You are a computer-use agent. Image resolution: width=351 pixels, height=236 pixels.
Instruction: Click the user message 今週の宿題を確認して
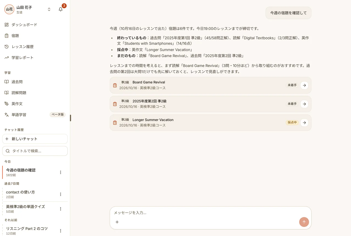coord(288,13)
